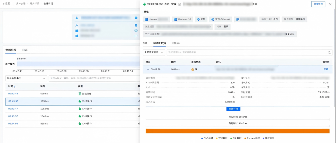Screen dimensions: 336x143
Task: Click the 未知-Ethernet network tag
Action: coord(220,19)
